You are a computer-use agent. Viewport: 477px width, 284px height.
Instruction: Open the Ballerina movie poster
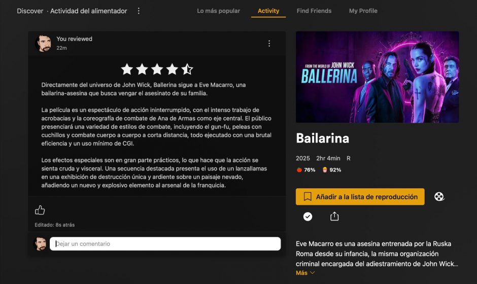point(377,77)
